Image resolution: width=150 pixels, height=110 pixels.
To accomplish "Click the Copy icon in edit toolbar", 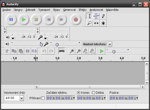I will (x=14, y=51).
